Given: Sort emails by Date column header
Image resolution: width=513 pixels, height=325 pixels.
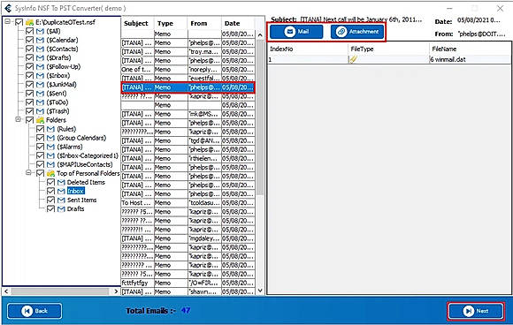Looking at the screenshot, I should pos(238,23).
